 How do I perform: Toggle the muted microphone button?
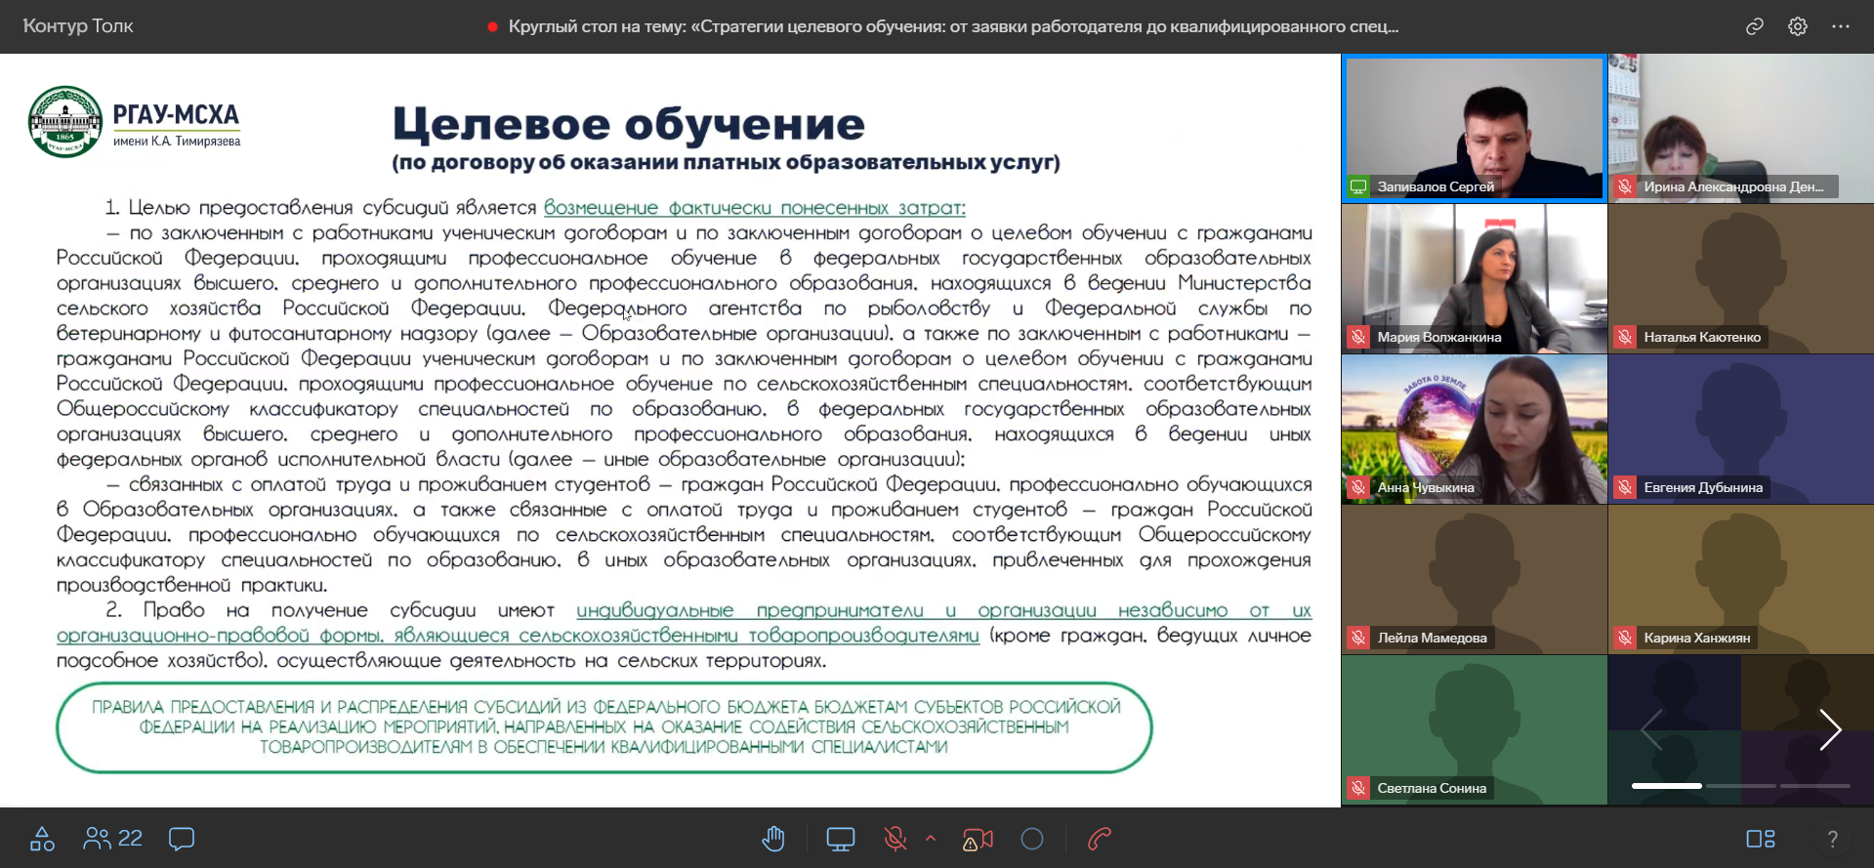895,839
